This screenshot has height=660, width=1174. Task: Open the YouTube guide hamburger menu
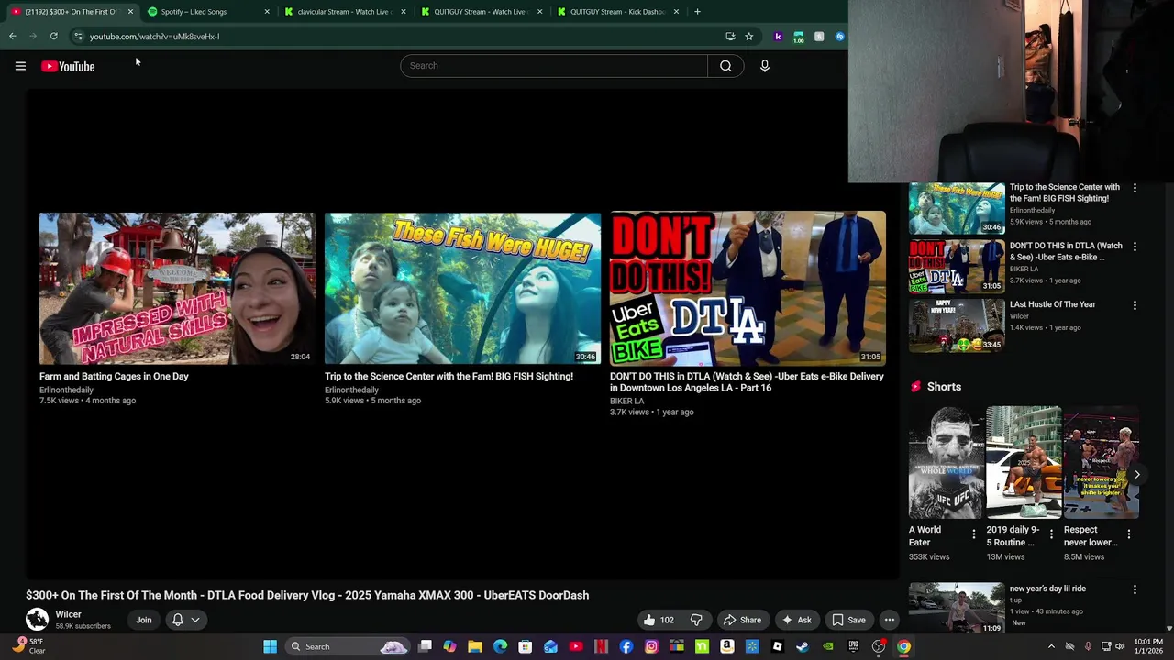click(20, 66)
